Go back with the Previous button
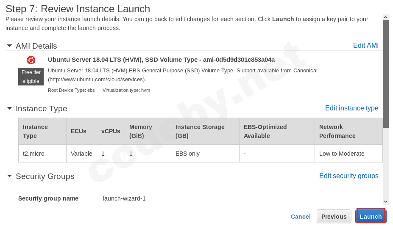The height and width of the screenshot is (231, 393). [334, 217]
